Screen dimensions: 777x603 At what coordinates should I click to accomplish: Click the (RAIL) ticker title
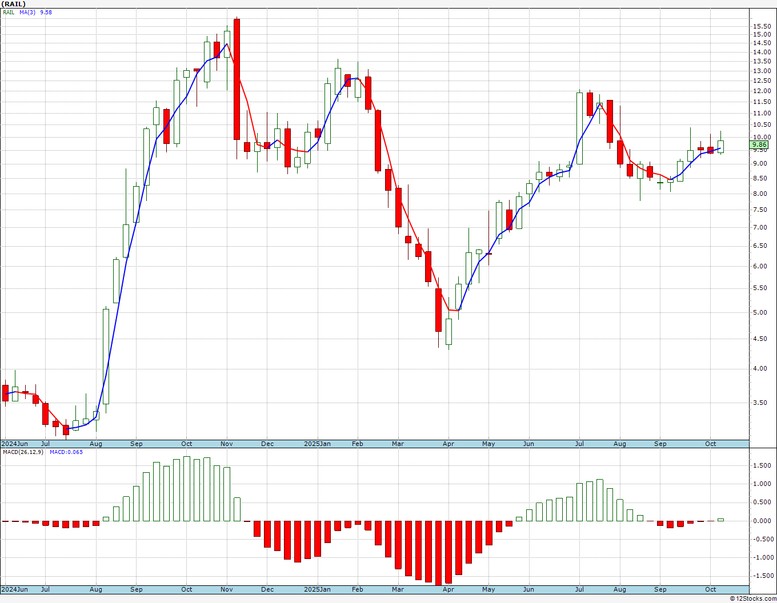point(14,4)
